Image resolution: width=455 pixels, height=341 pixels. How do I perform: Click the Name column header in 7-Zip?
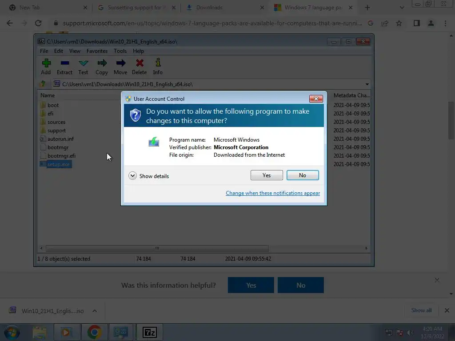pyautogui.click(x=48, y=95)
